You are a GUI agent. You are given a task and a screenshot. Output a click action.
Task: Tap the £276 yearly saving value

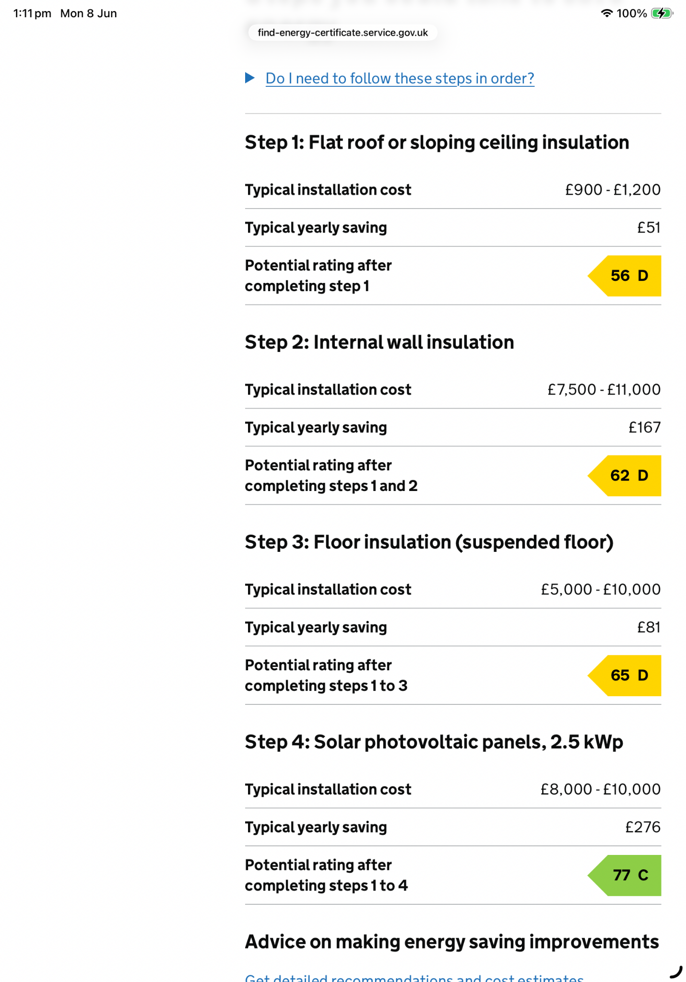coord(643,827)
